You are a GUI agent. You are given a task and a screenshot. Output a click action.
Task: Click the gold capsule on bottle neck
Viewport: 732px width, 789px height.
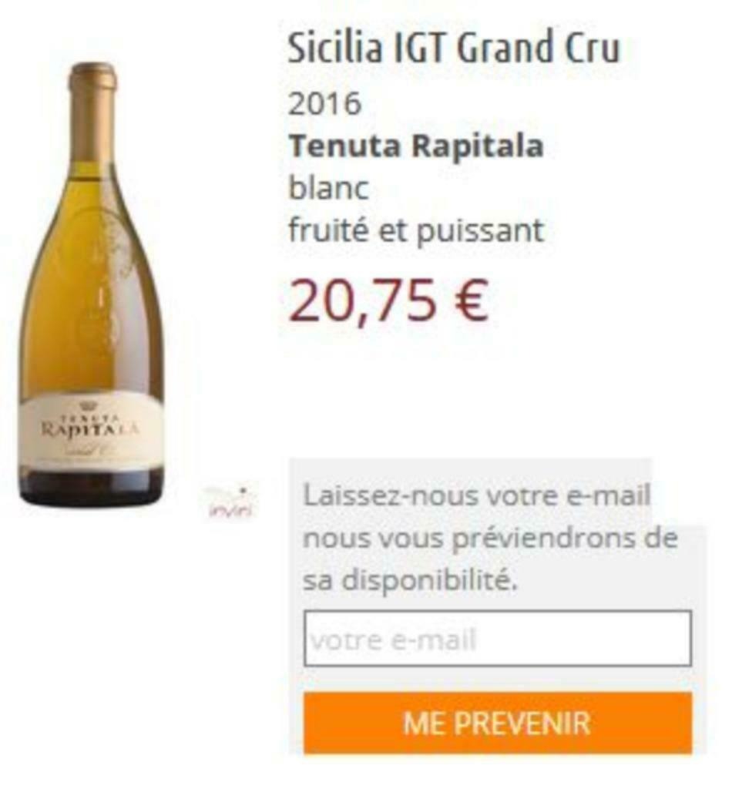[92, 114]
